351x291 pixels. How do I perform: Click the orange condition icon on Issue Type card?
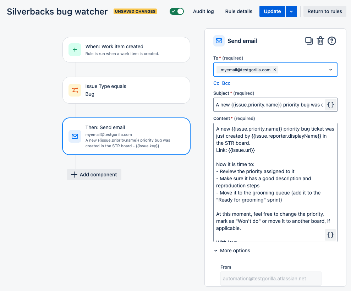(x=75, y=90)
